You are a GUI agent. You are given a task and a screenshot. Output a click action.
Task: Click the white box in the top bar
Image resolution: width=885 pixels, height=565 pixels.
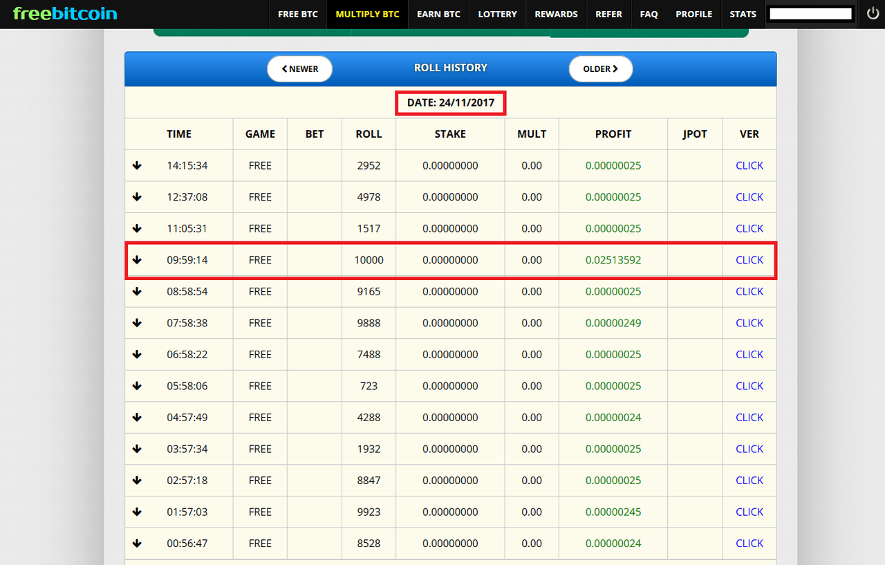pyautogui.click(x=810, y=14)
